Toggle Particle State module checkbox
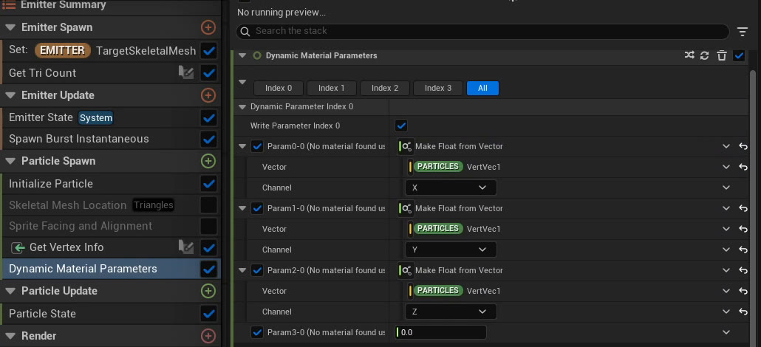 [208, 314]
